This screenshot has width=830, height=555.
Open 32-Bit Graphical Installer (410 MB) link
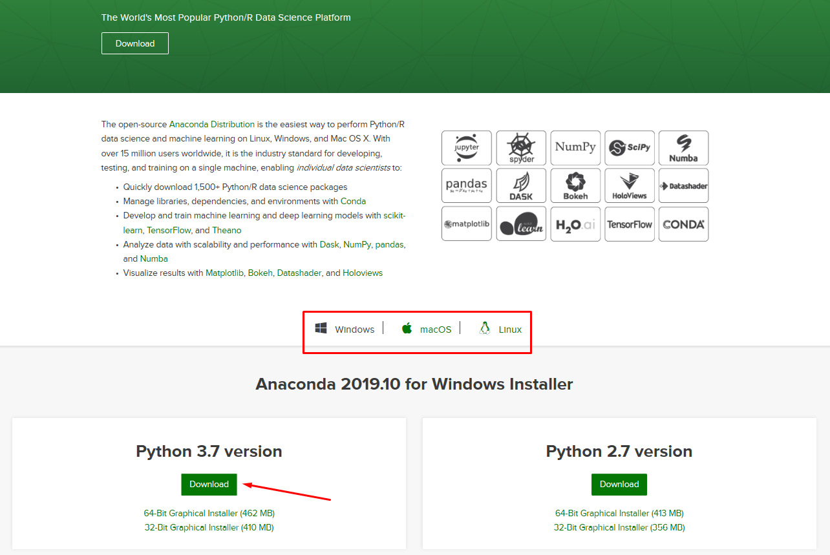[209, 527]
